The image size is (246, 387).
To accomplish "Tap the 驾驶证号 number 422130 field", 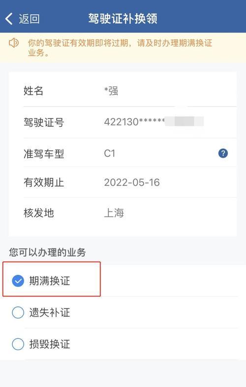I will click(x=134, y=122).
